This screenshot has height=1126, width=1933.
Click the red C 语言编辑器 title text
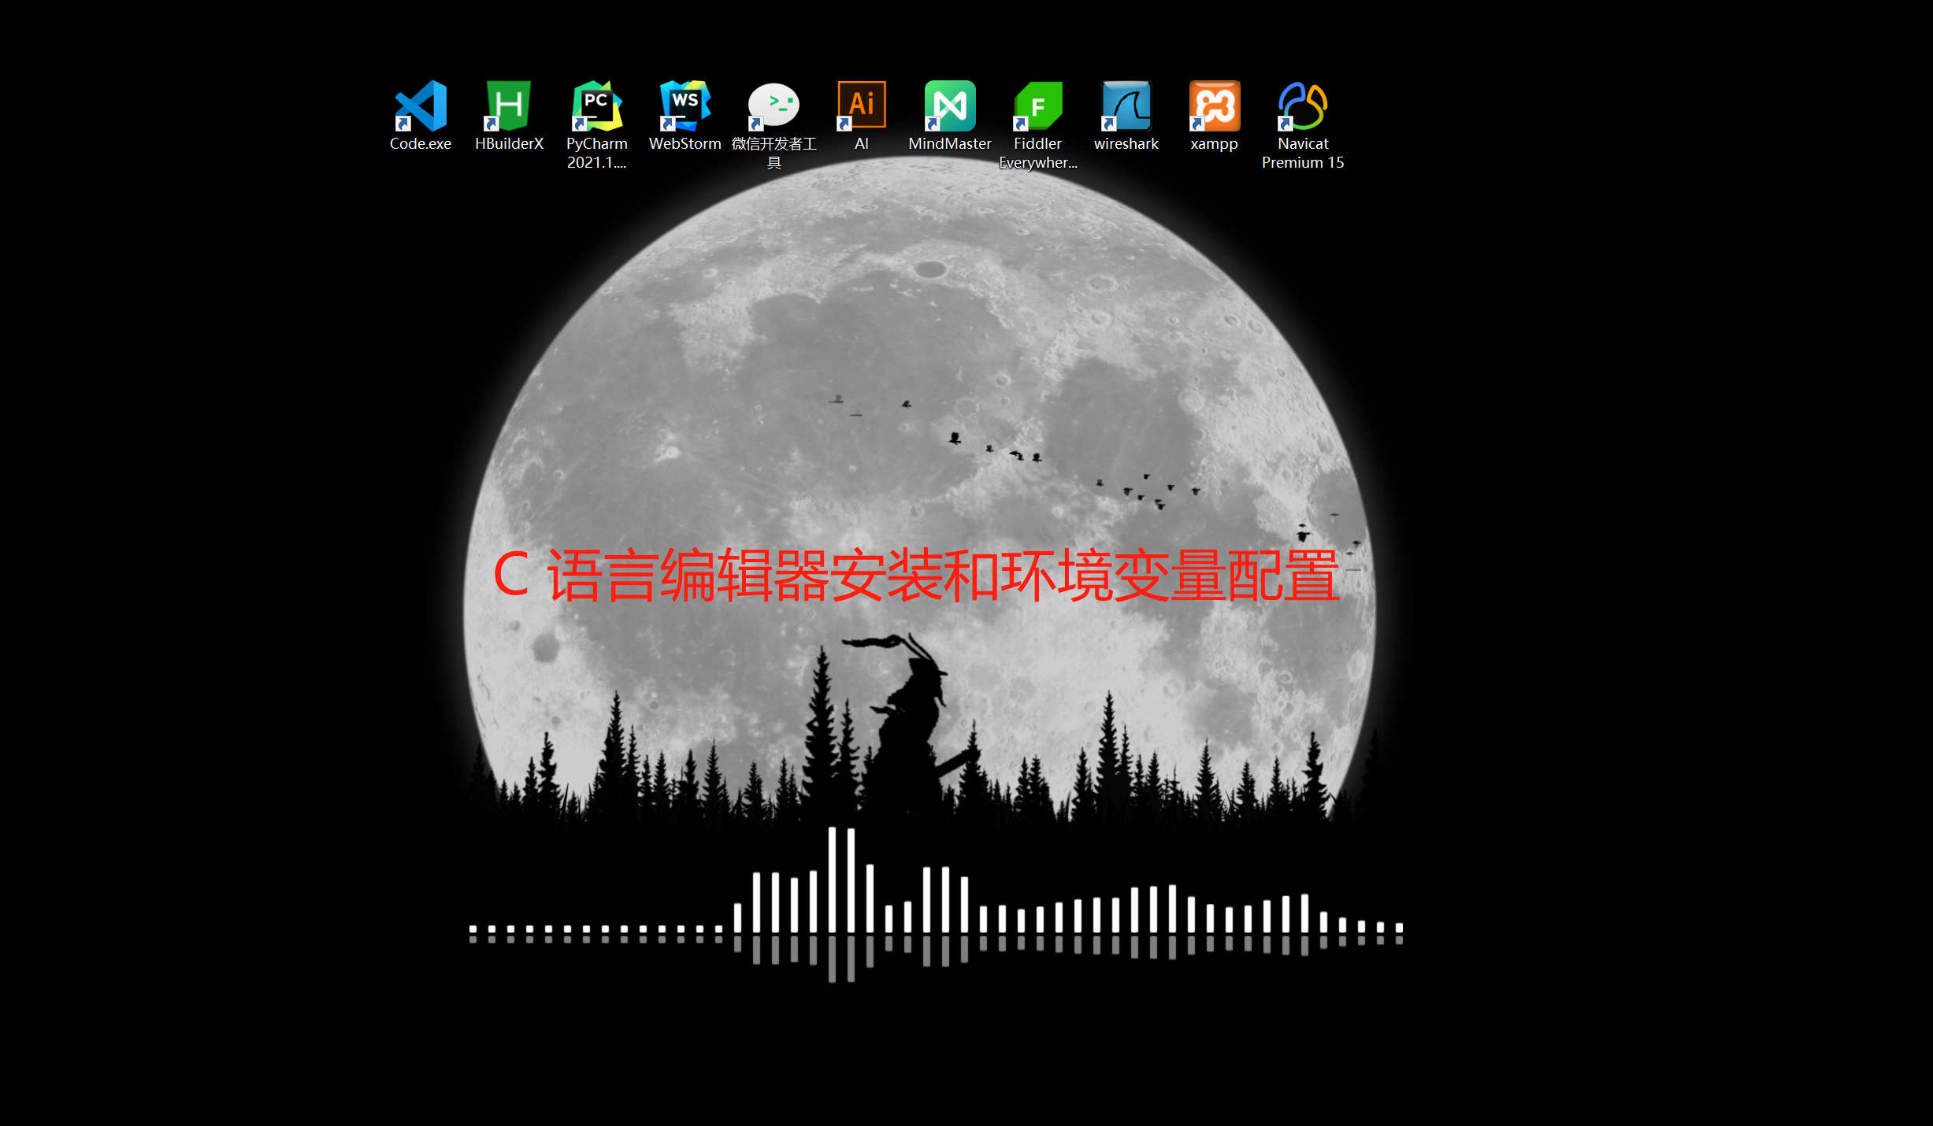(915, 576)
